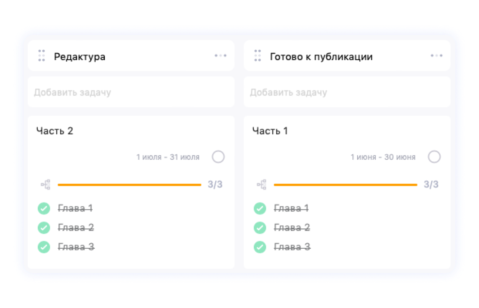479x308 pixels.
Task: Open the subtasks icon on card Часть 2
Action: 45,184
